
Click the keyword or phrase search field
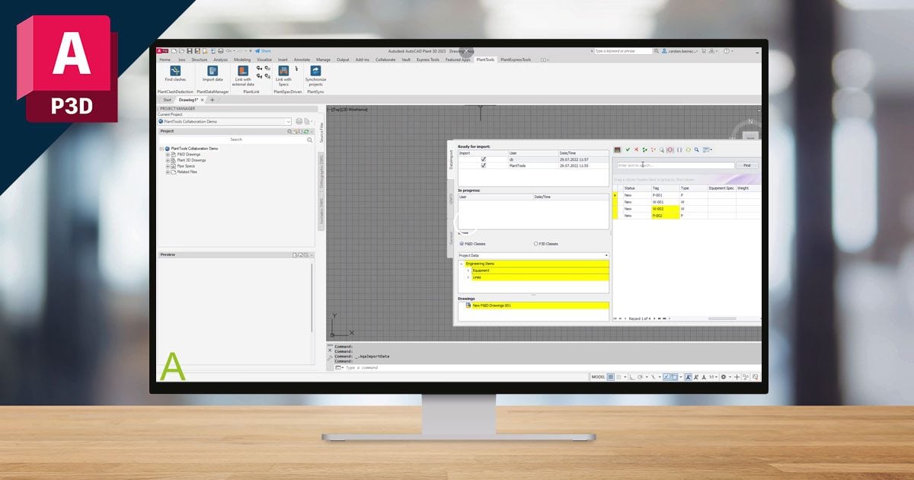[623, 51]
